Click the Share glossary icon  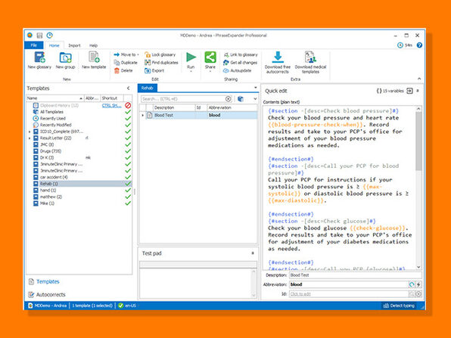click(210, 61)
